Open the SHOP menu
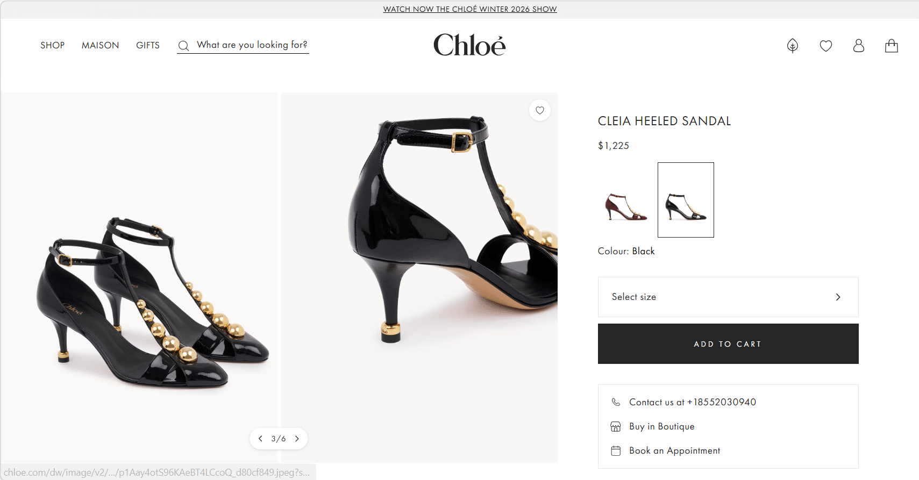The width and height of the screenshot is (919, 480). tap(52, 46)
